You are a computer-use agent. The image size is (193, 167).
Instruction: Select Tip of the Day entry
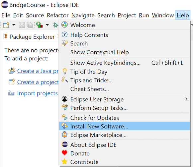click(125, 72)
